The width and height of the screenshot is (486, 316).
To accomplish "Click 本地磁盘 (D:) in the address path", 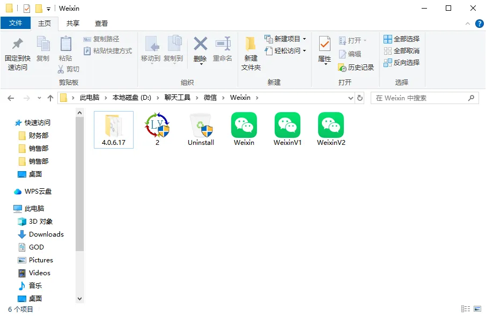I will [132, 98].
